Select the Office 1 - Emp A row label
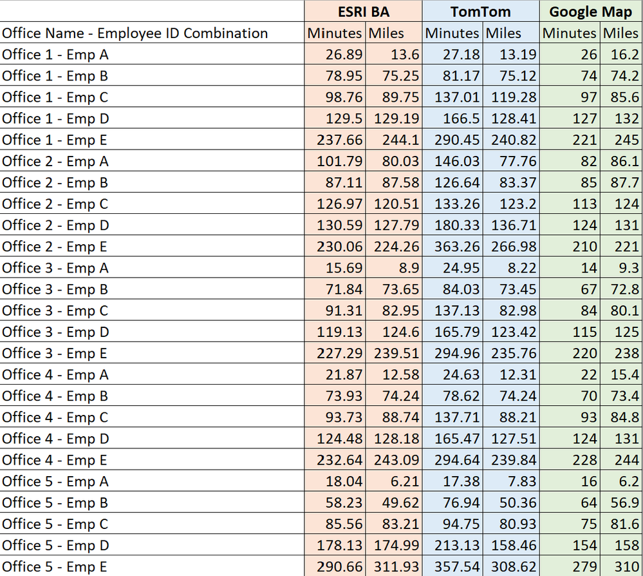Image resolution: width=643 pixels, height=576 pixels. [55, 55]
